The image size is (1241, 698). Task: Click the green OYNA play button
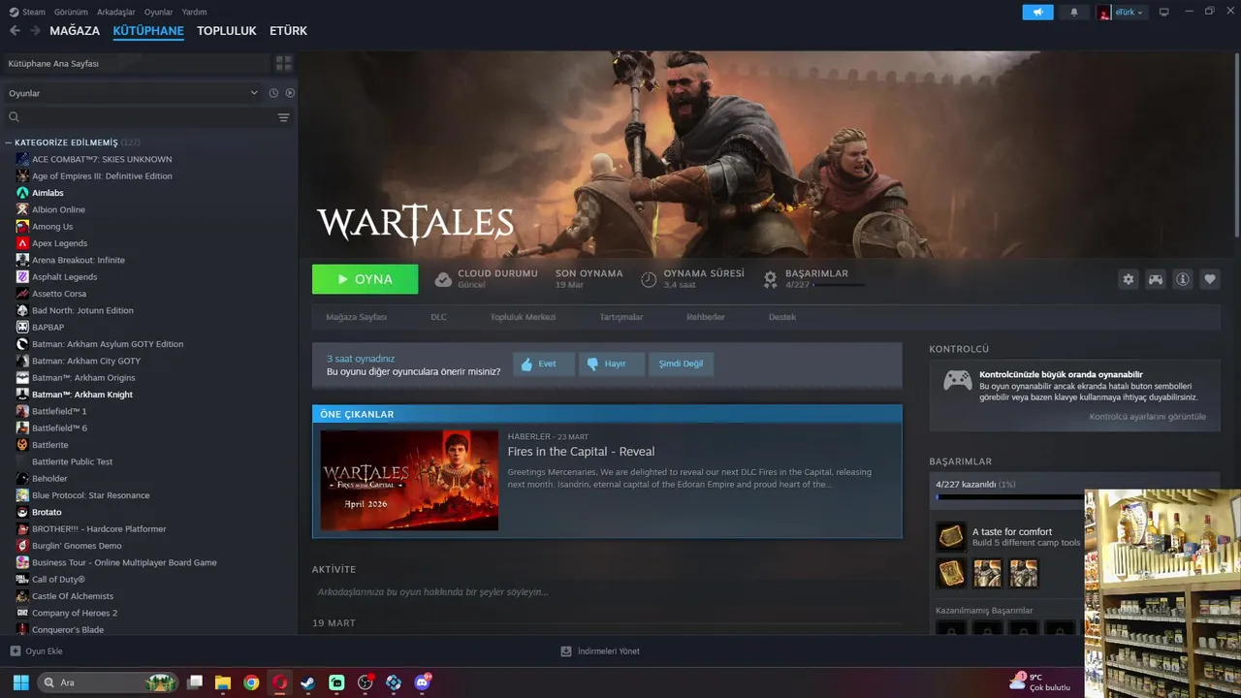(x=365, y=279)
